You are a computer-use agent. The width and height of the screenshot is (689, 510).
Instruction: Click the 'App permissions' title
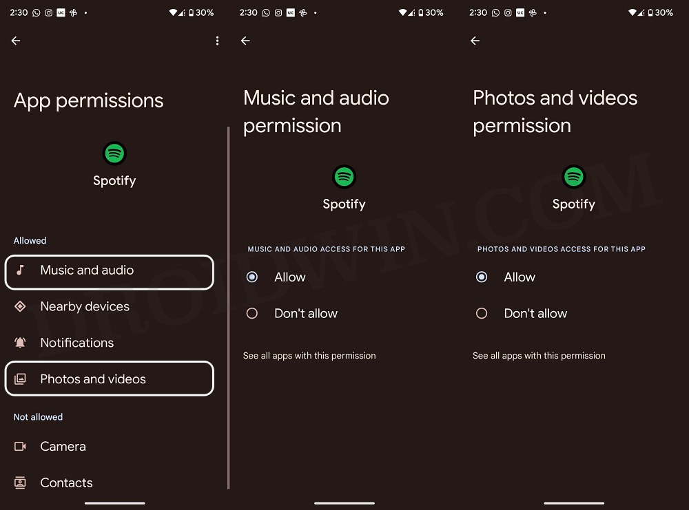coord(88,100)
